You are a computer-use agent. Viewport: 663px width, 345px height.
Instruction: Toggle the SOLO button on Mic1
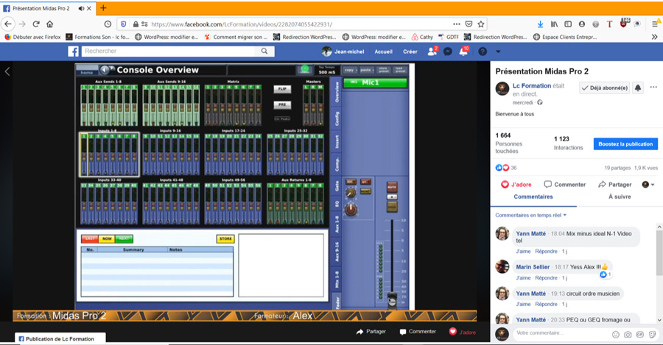coord(392,207)
